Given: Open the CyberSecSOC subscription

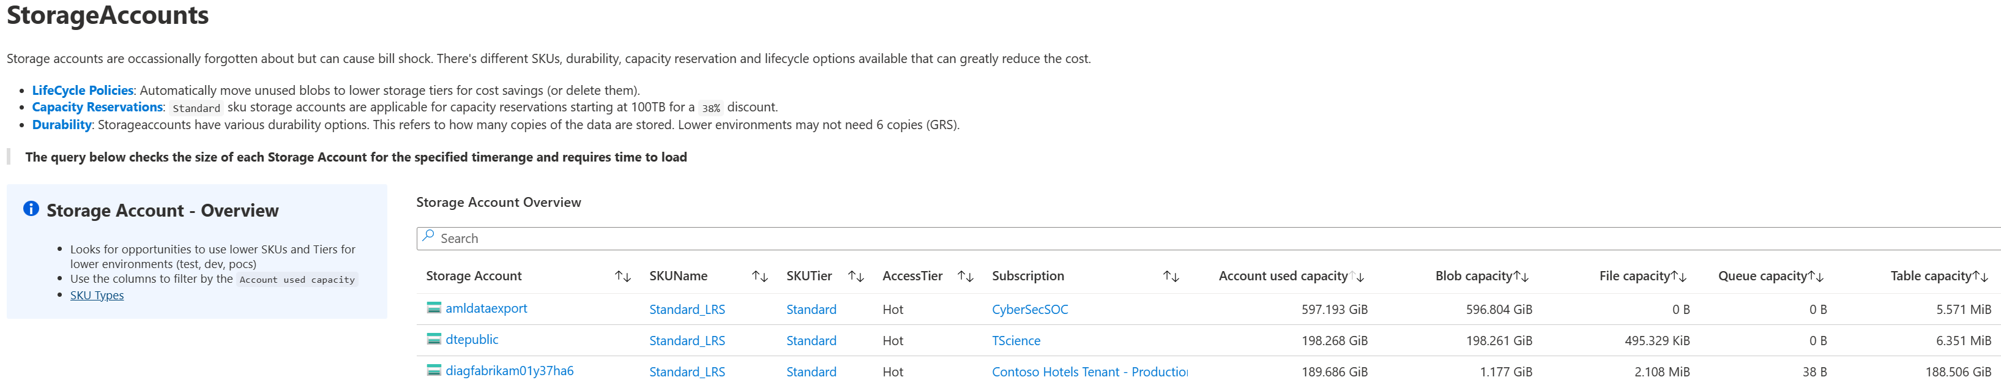Looking at the screenshot, I should (1030, 310).
